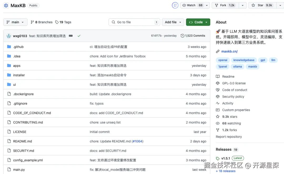Open the .github folder
Screen dimensions: 284x174
(18, 47)
